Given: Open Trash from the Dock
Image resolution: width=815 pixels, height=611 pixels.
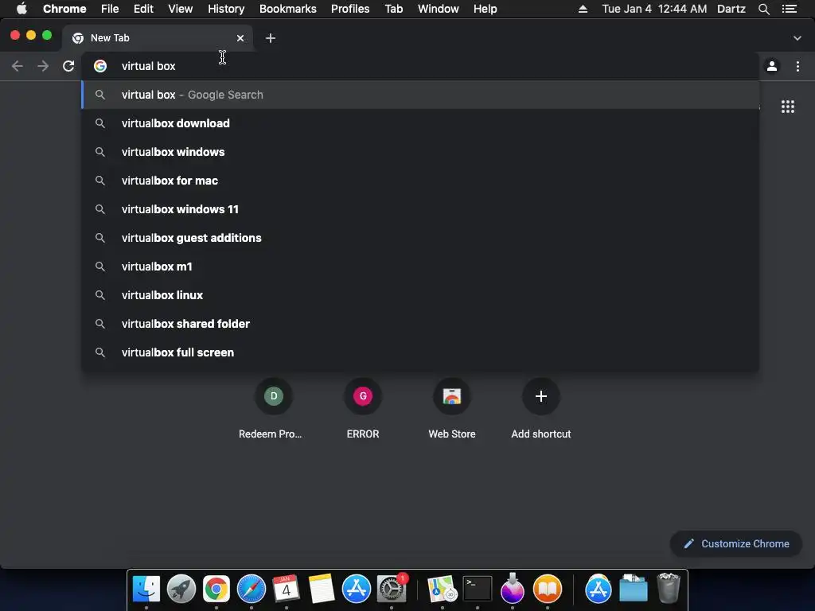Looking at the screenshot, I should coord(669,589).
